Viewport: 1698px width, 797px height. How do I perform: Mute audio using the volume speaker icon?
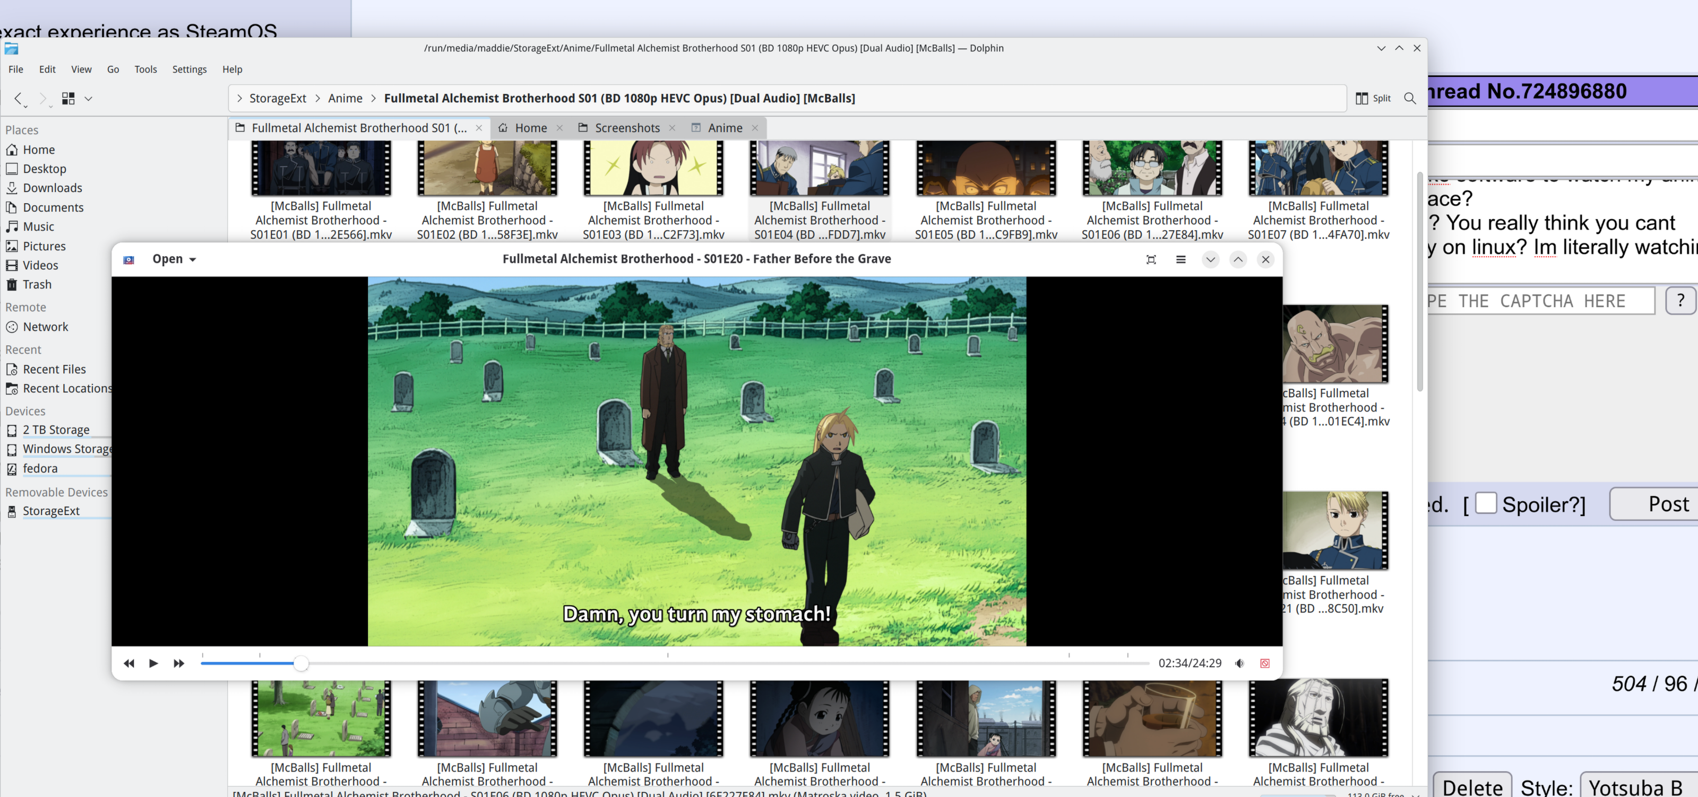(1239, 663)
